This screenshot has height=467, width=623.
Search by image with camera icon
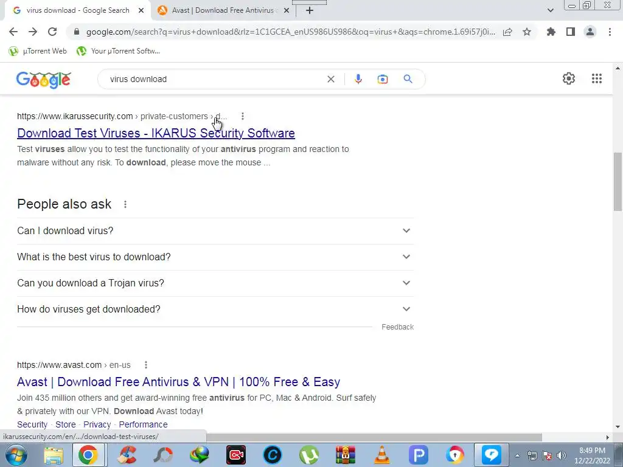[x=383, y=79]
